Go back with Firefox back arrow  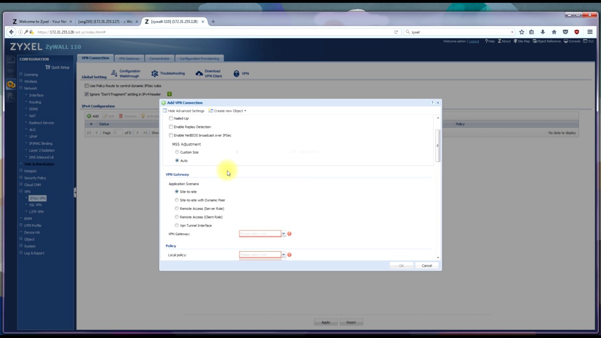[11, 32]
